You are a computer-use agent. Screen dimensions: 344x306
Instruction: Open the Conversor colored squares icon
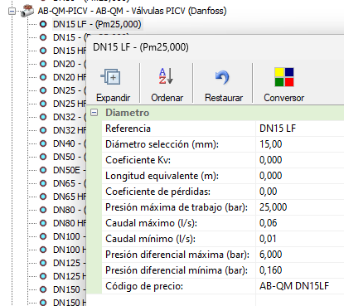pyautogui.click(x=284, y=77)
